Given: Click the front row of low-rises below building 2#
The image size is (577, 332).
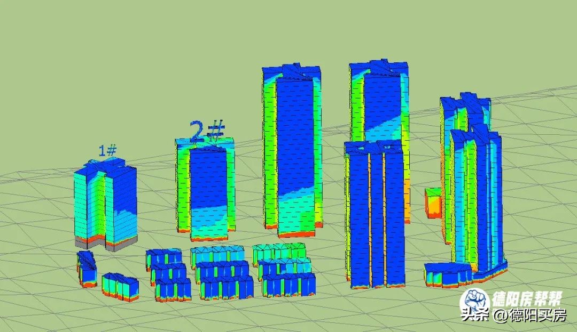Looking at the screenshot, I should point(173,289).
